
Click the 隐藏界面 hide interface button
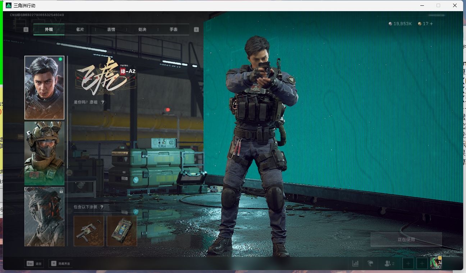pos(60,264)
